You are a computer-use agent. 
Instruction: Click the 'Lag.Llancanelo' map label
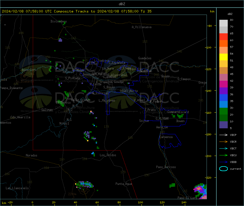(17, 188)
